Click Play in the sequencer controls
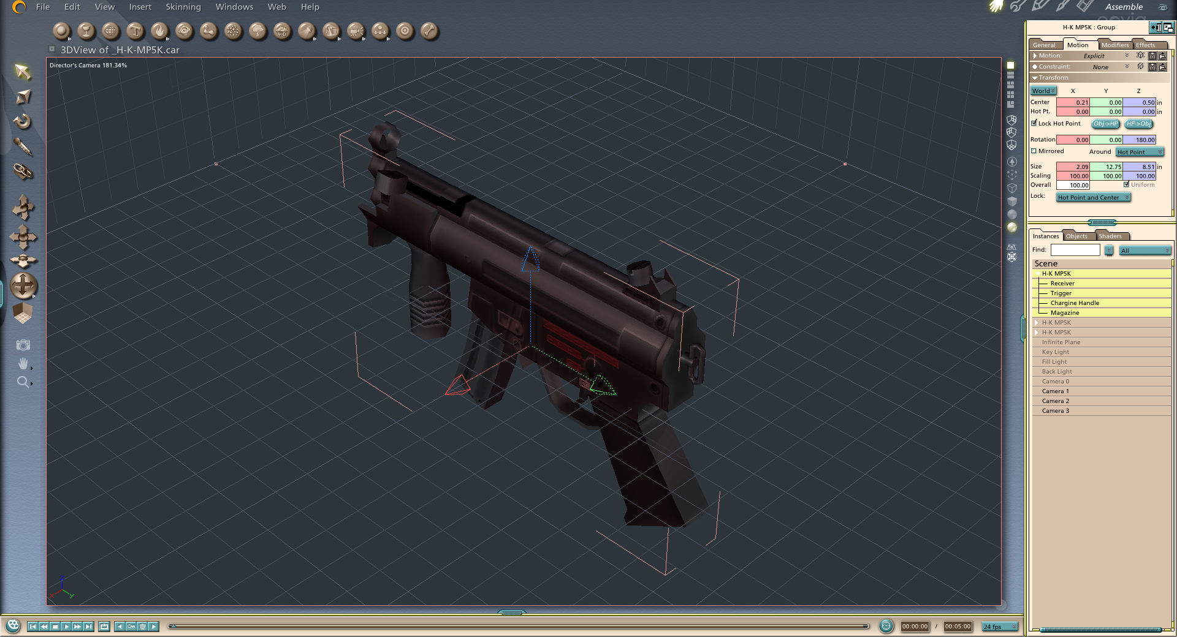Screen dimensions: 1177x637 [x=66, y=627]
